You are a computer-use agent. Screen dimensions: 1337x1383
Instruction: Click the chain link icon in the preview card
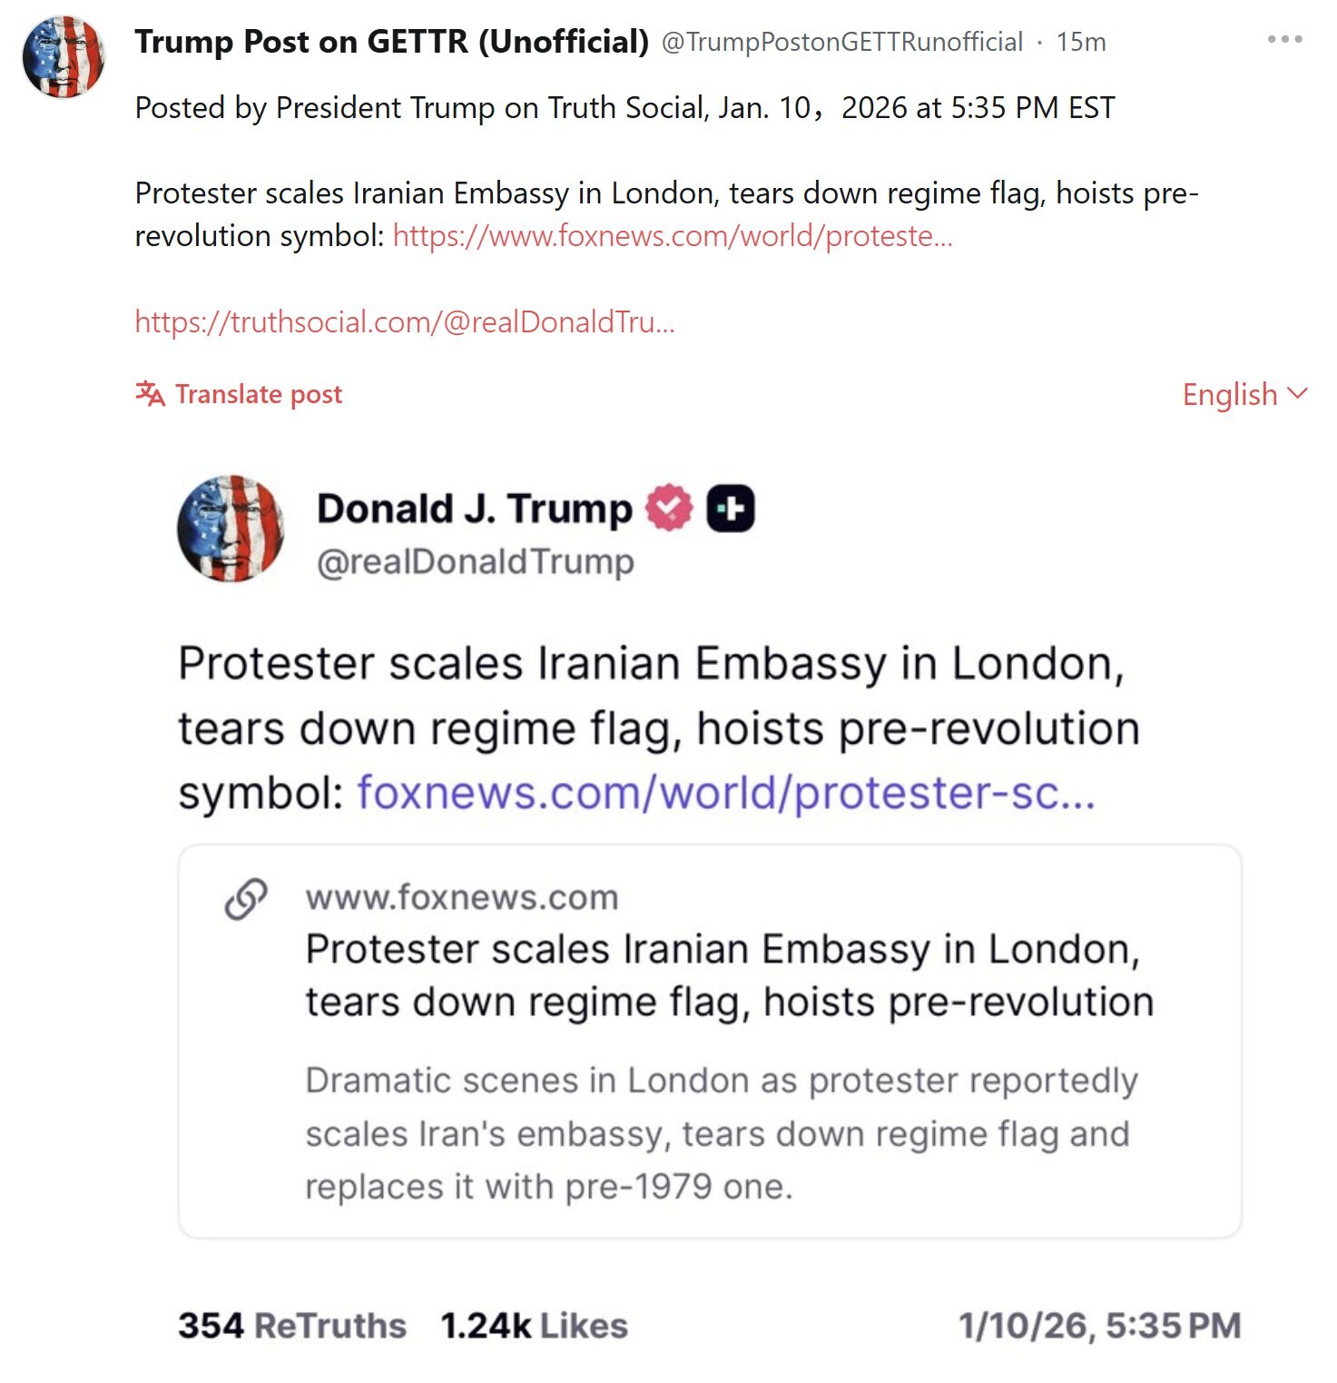(x=246, y=899)
